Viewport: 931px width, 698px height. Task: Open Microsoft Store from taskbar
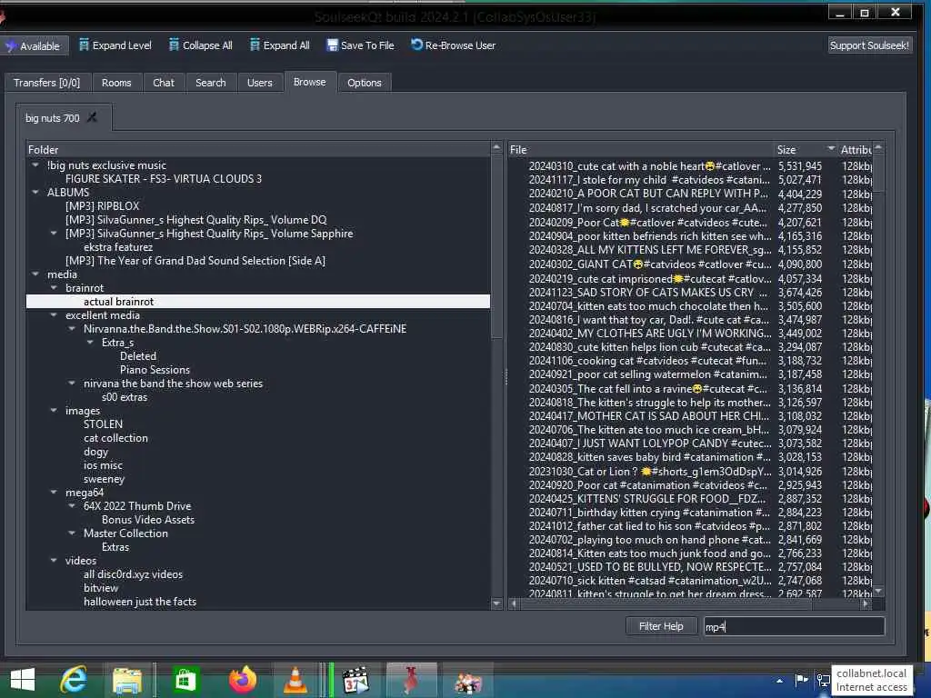coord(185,680)
